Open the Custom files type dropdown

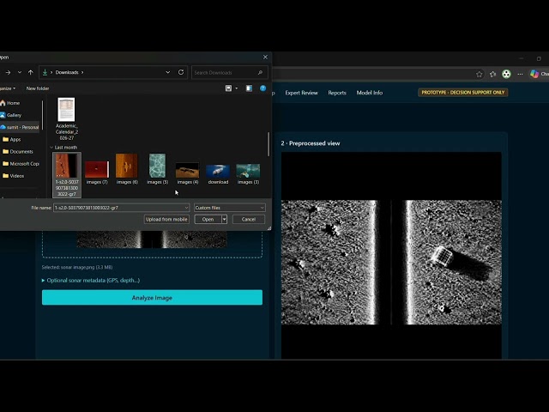229,208
